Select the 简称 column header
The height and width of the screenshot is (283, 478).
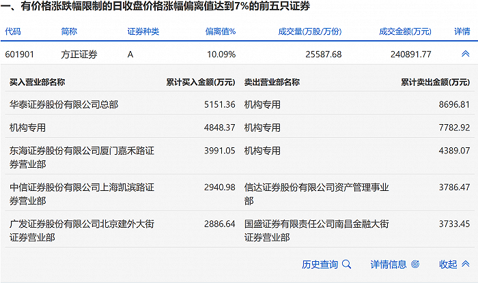tap(69, 31)
